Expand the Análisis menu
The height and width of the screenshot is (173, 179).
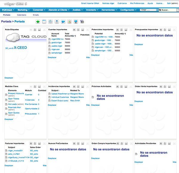78,10
